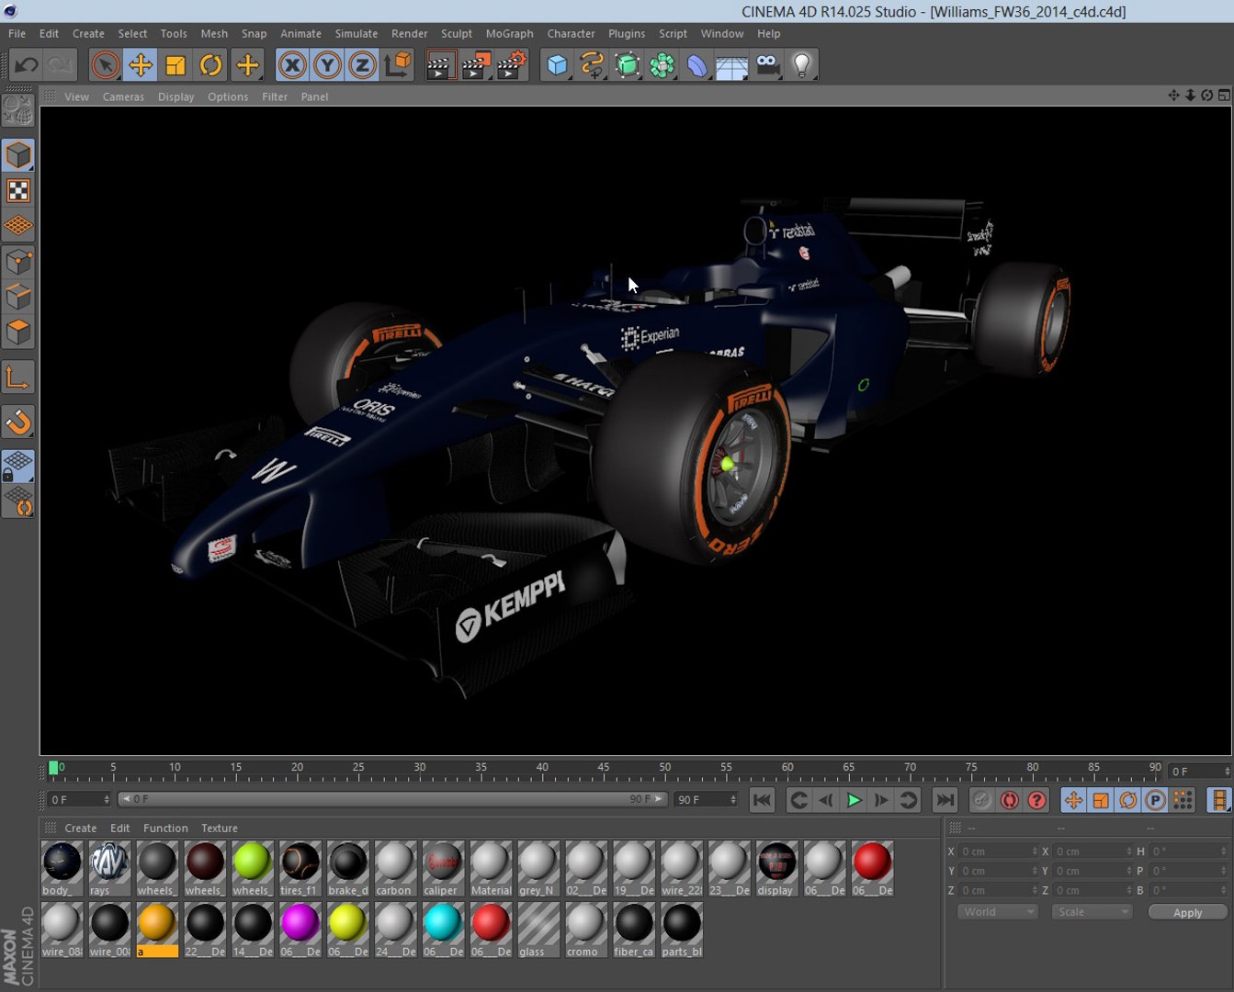This screenshot has height=992, width=1234.
Task: Click the Undo arrow icon
Action: (27, 65)
